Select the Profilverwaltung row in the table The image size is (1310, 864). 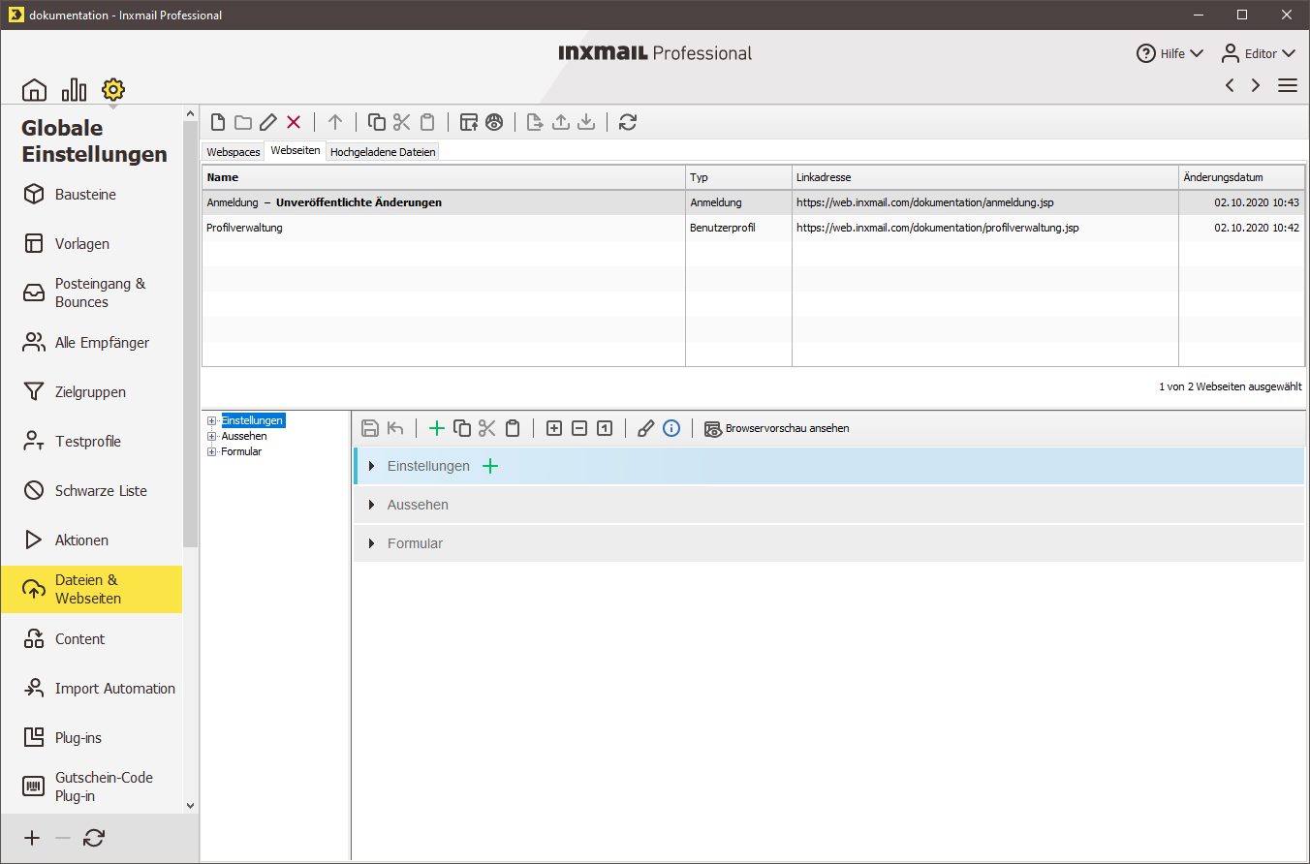(753, 228)
